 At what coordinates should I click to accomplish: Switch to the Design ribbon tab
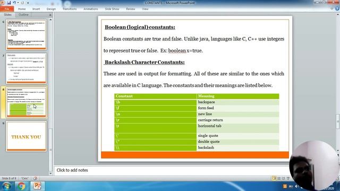click(51, 9)
